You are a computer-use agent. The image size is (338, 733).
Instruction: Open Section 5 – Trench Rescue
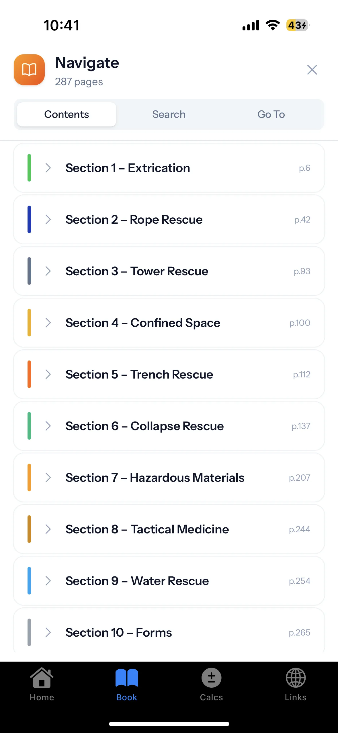point(139,375)
